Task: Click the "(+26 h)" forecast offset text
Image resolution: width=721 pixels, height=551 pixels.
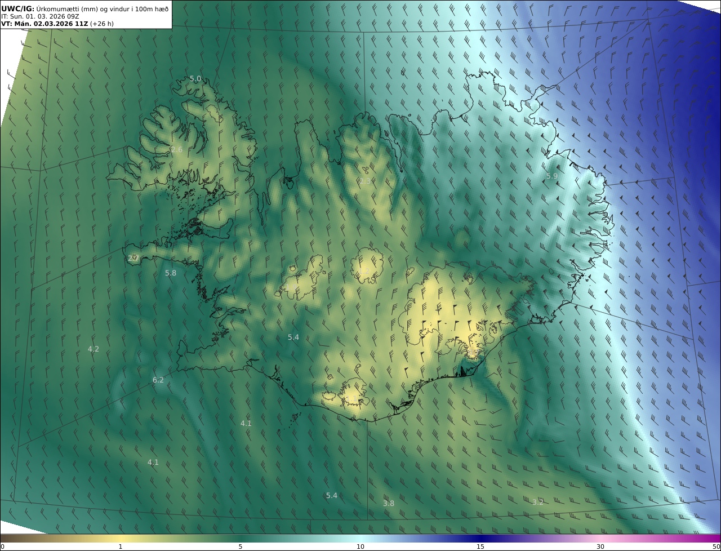Action: pos(102,24)
